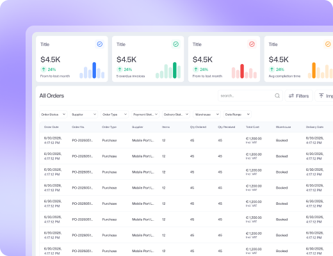
Task: Click the '5 overdue invoices' caption
Action: coord(131,76)
